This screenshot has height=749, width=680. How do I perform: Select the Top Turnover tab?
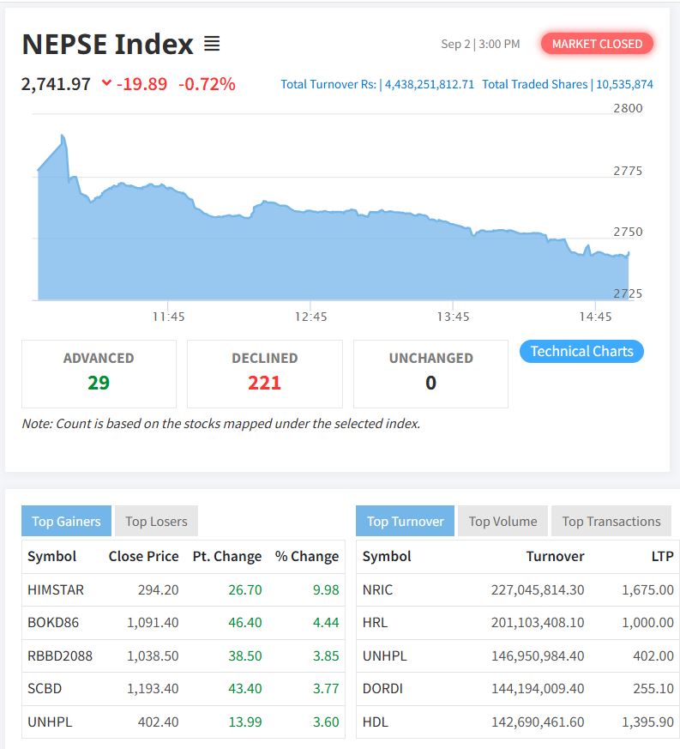point(406,521)
